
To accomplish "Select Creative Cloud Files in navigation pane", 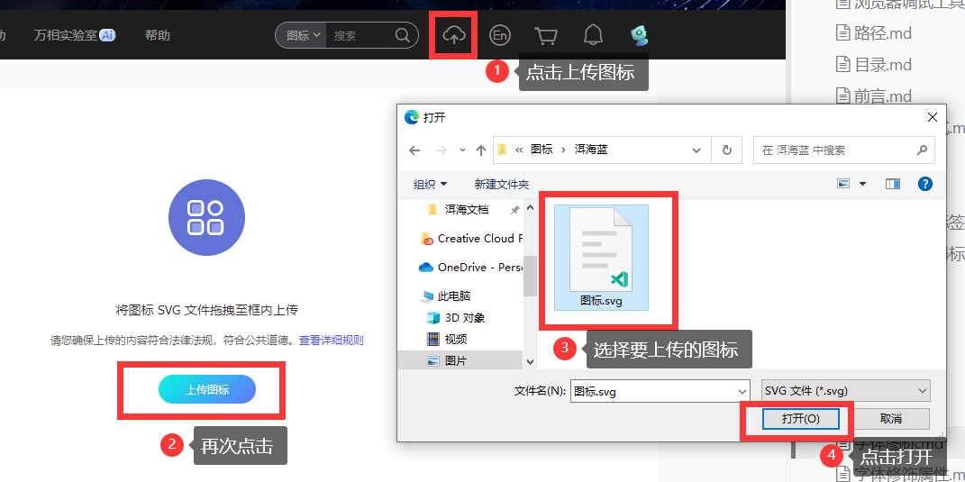I will click(471, 239).
